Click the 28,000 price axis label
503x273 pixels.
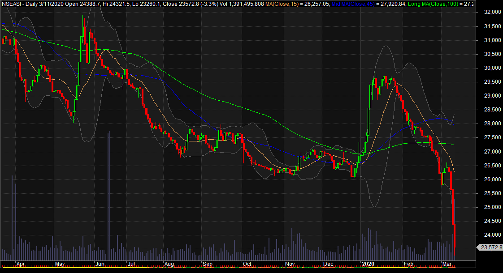(492, 124)
